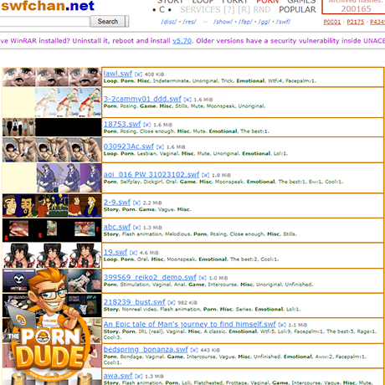Click the [W] icon next to 18753.swf
This screenshot has width=385, height=385.
[x=147, y=125]
